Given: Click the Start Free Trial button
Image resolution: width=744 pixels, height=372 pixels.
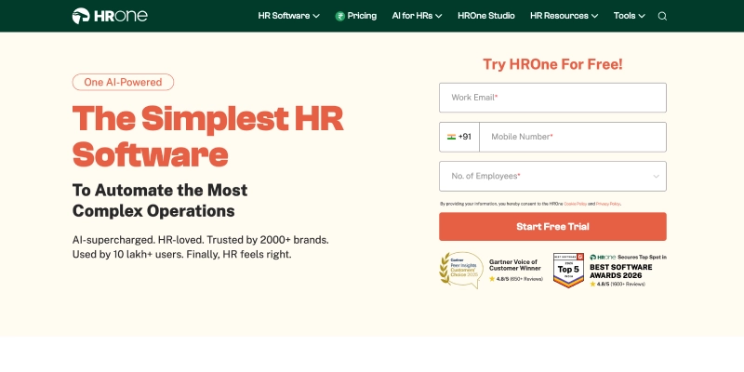Looking at the screenshot, I should (x=552, y=226).
